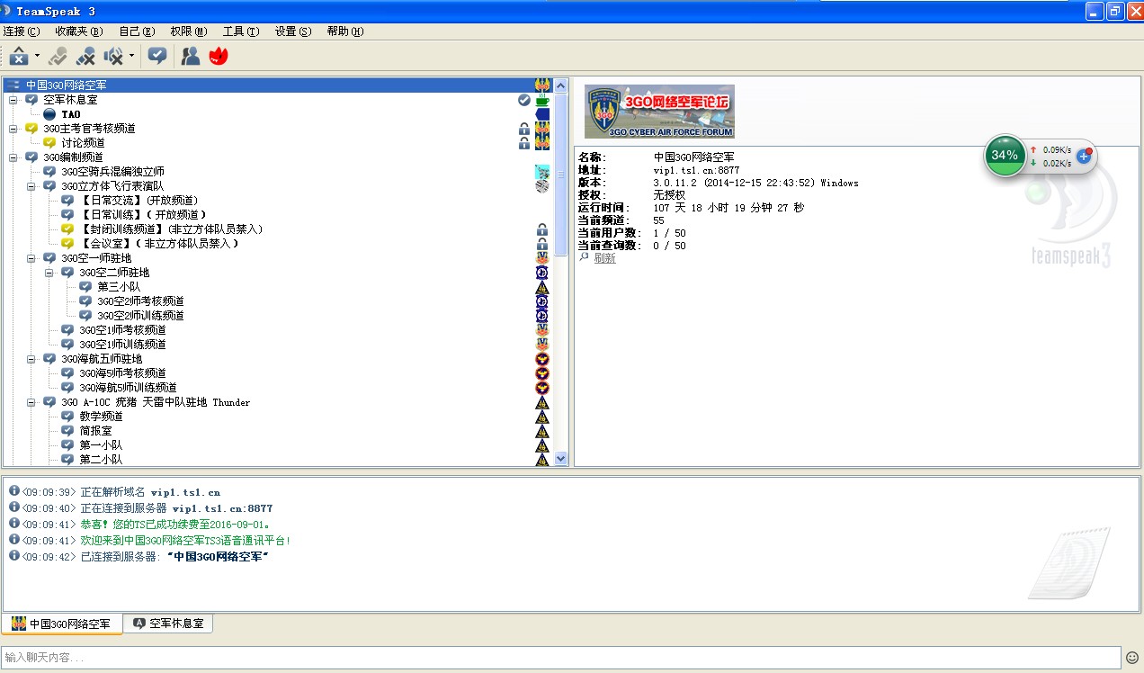Toggle subscribe to all channels icon

tap(157, 56)
